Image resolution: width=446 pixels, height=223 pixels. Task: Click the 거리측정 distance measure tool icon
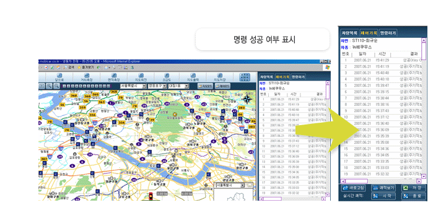pyautogui.click(x=87, y=76)
